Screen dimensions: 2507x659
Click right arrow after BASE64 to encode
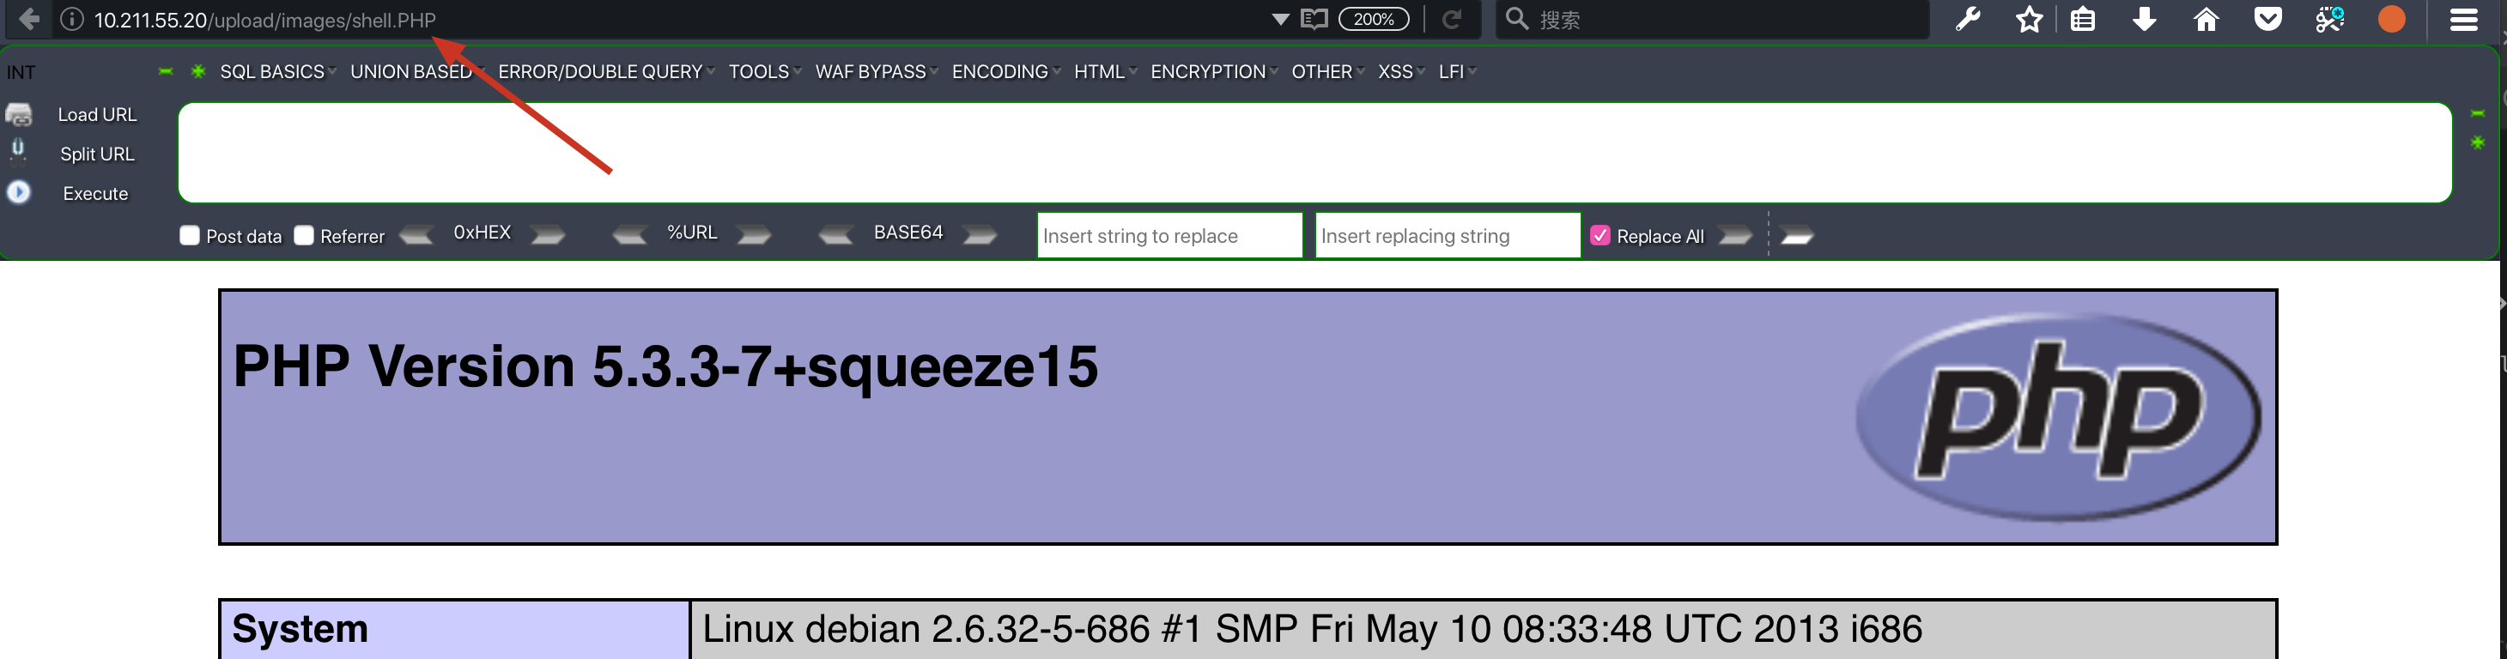click(x=979, y=235)
